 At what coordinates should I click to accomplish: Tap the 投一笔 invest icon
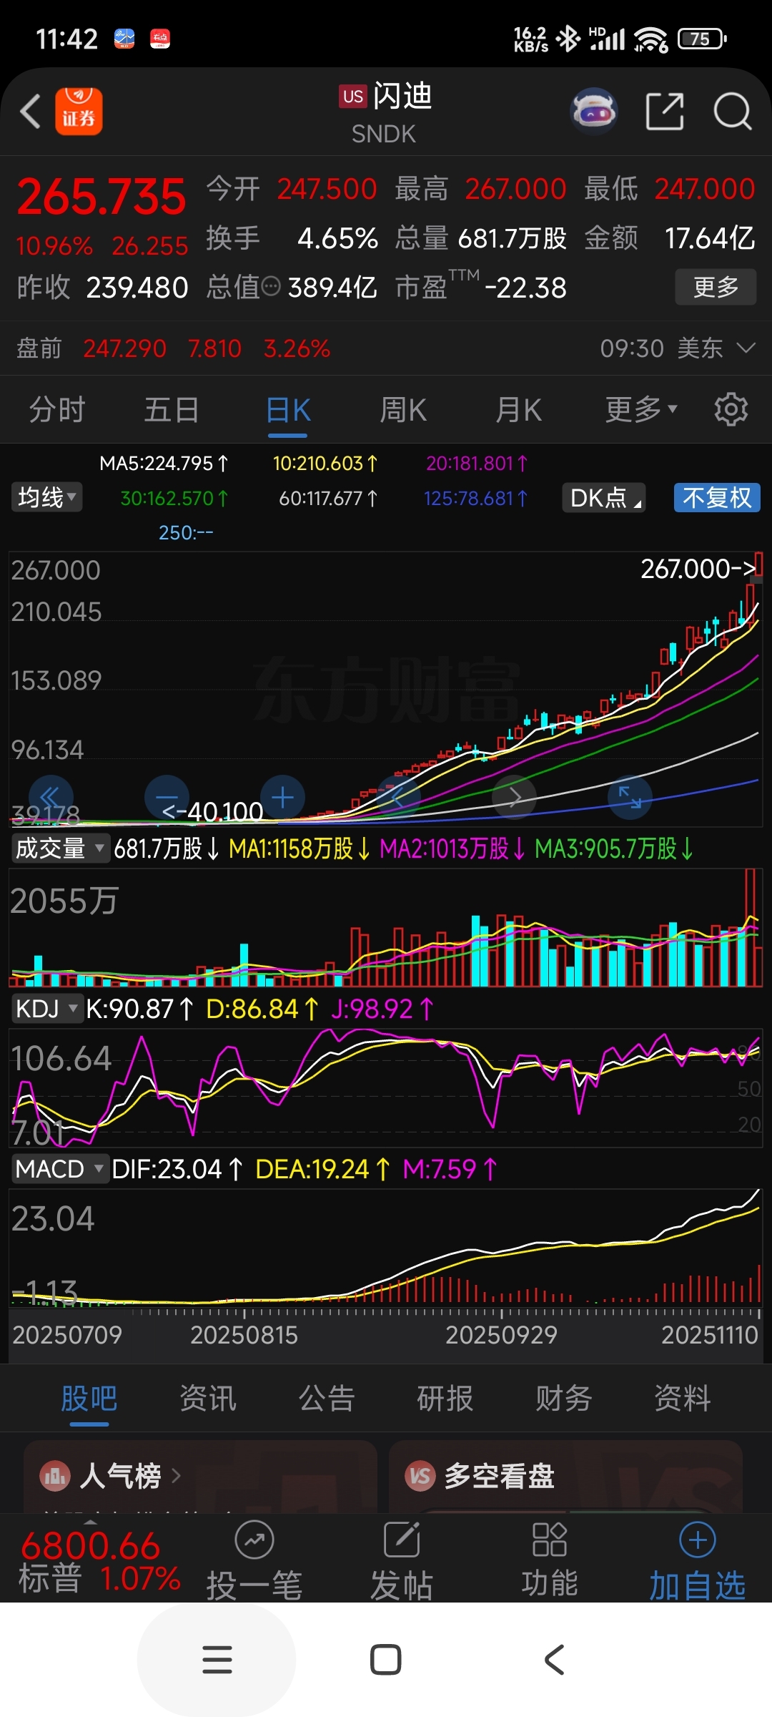[254, 1540]
